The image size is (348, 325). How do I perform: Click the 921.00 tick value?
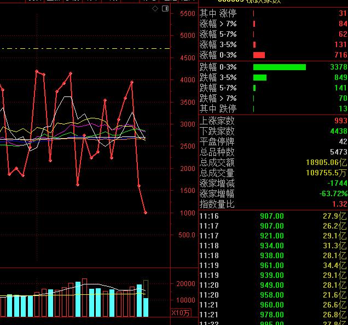click(x=272, y=236)
